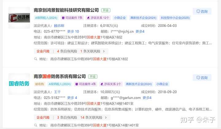Click 咨询 button for 创鸿景 company

[202, 11]
